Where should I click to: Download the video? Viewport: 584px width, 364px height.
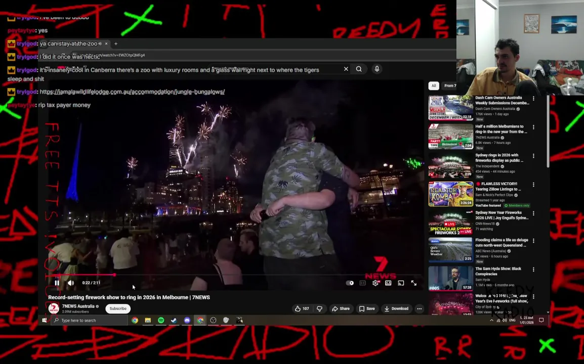pyautogui.click(x=396, y=308)
